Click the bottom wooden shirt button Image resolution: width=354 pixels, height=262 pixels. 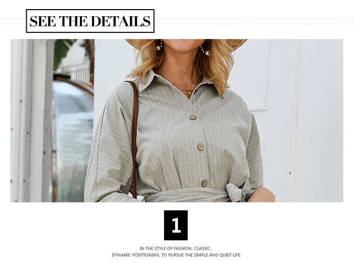click(x=204, y=183)
